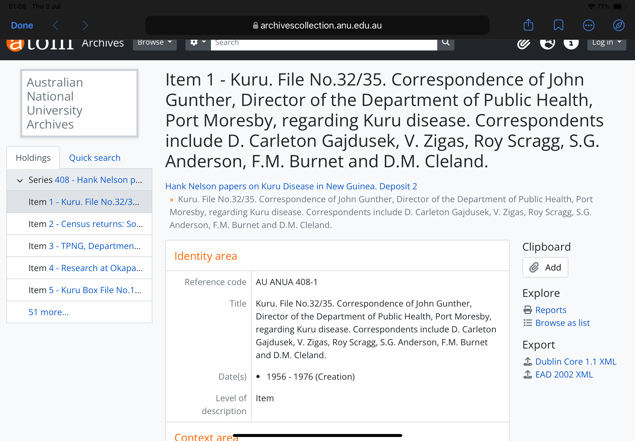Click the Context area heading
Screen dimensions: 635x441
click(x=206, y=437)
